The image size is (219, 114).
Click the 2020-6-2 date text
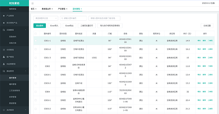pos(206,3)
